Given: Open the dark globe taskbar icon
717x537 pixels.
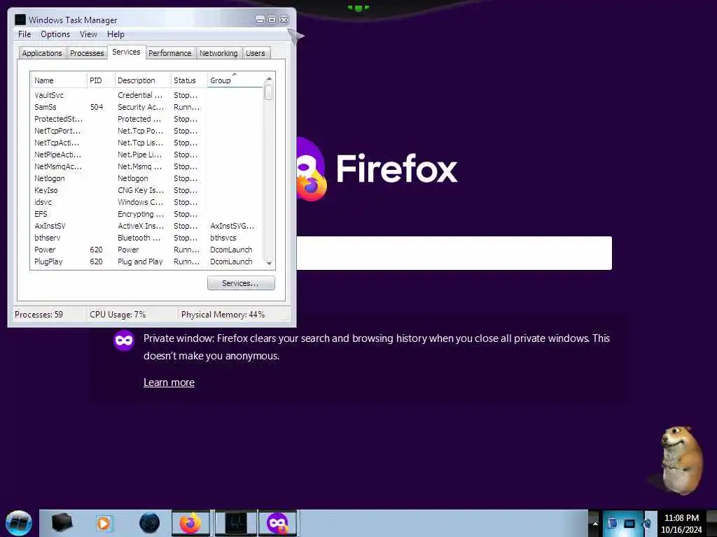Looking at the screenshot, I should pos(149,523).
